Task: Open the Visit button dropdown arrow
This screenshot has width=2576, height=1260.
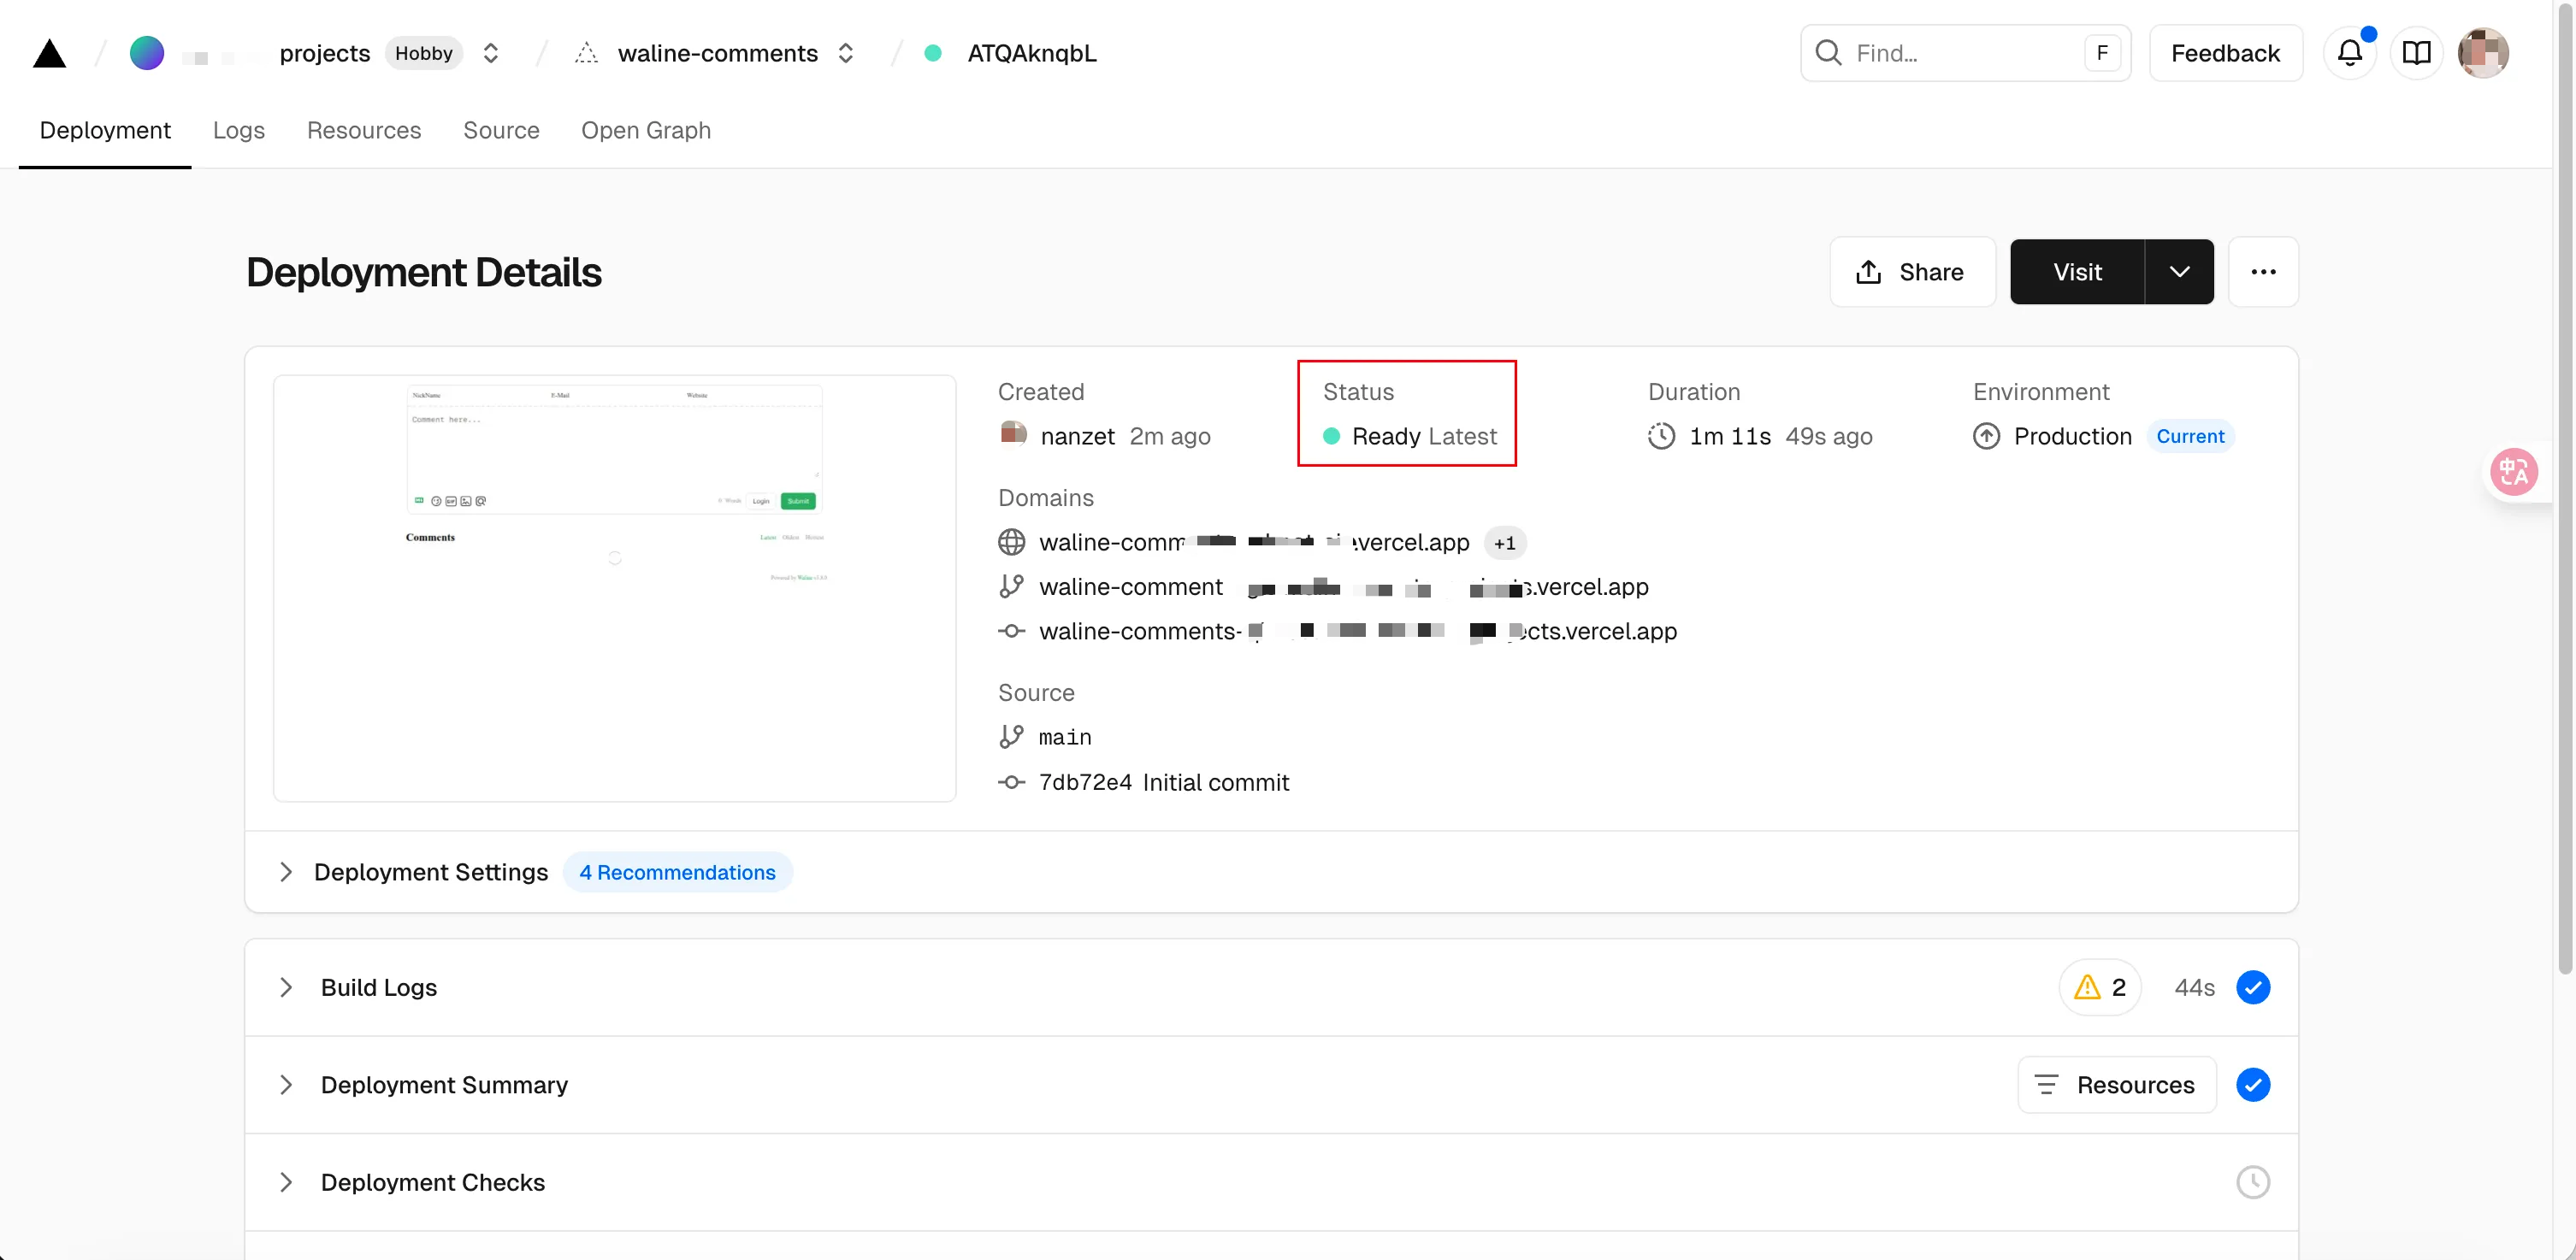Action: [2179, 272]
